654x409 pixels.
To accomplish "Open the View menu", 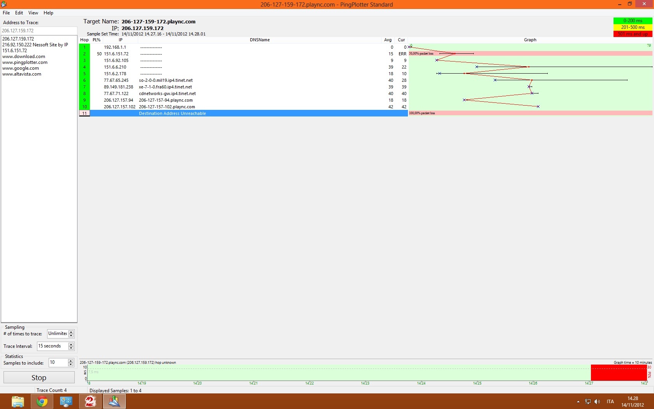I will pos(33,13).
